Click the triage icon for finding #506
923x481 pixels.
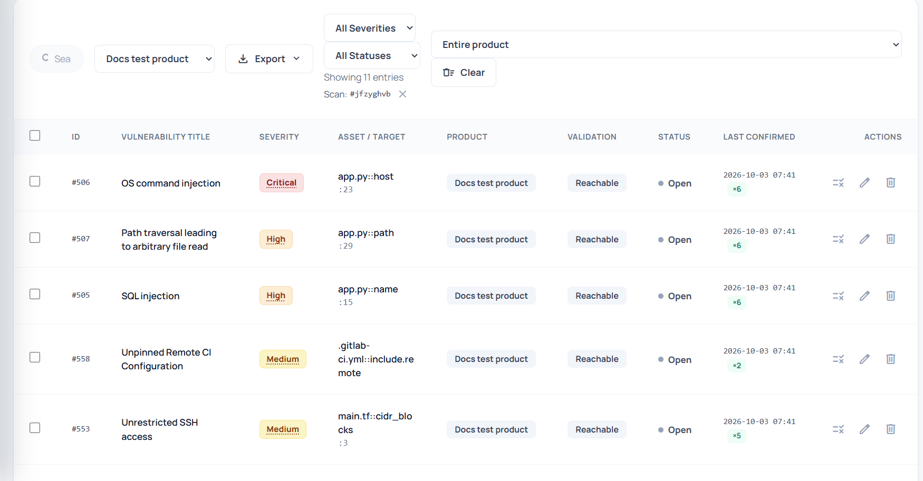pyautogui.click(x=838, y=183)
